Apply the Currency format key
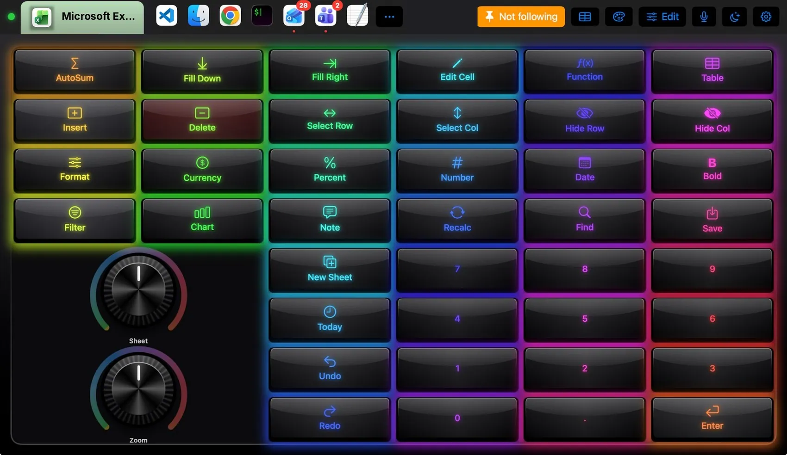This screenshot has width=787, height=455. (x=202, y=170)
